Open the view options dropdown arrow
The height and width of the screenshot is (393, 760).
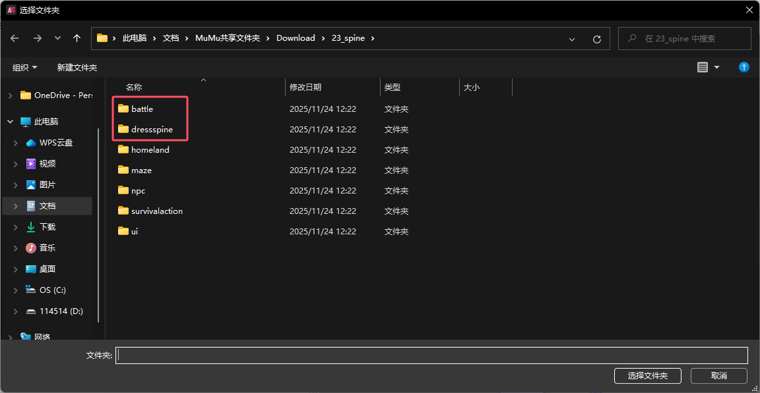point(717,67)
